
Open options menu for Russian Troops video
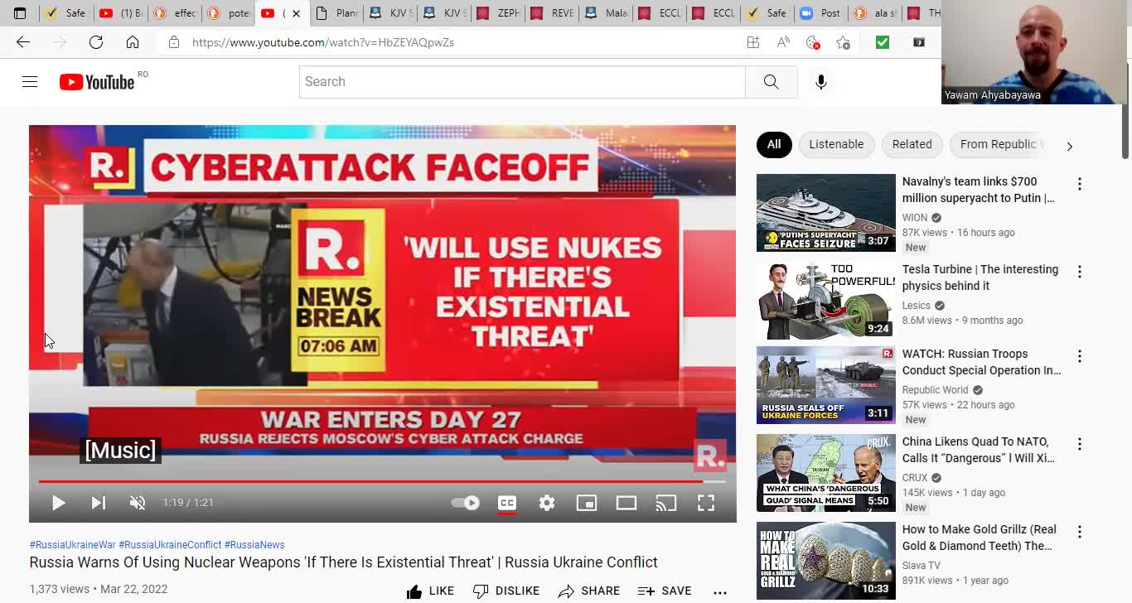coord(1079,356)
